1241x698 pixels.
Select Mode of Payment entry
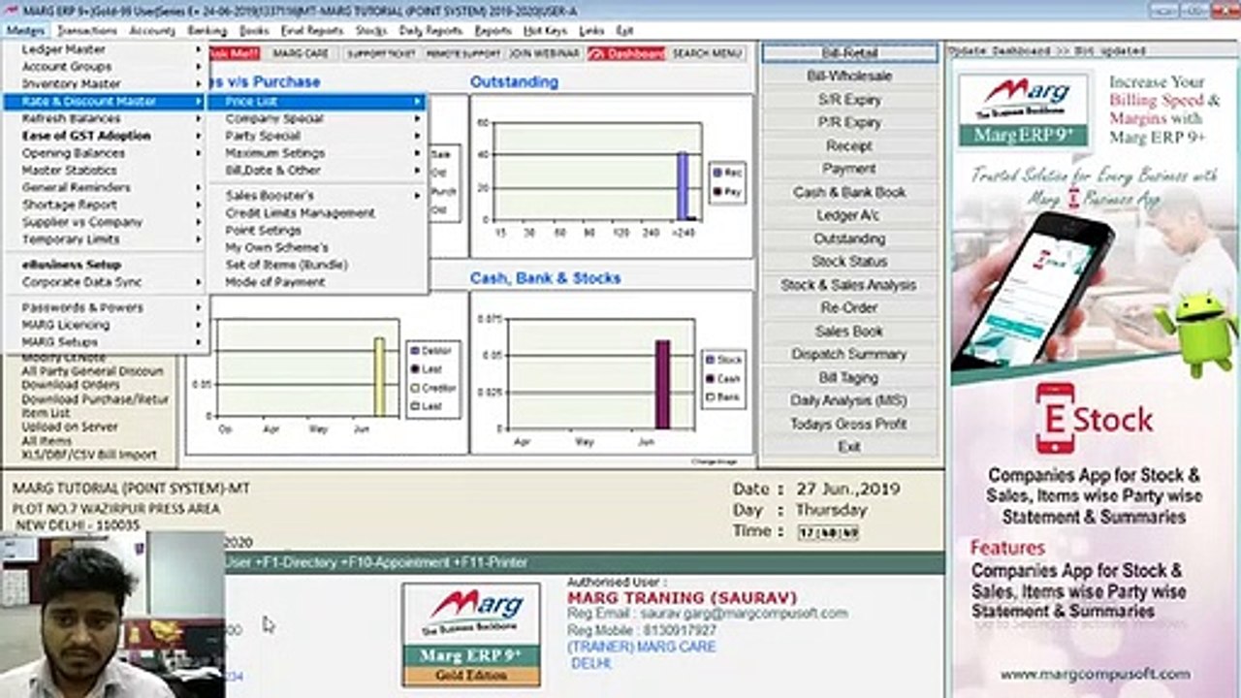pyautogui.click(x=317, y=282)
